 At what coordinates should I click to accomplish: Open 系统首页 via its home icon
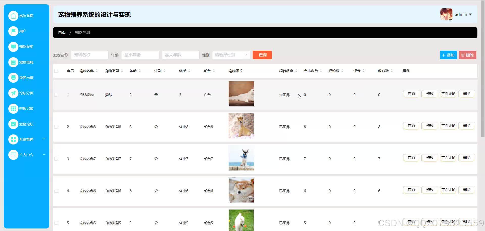[14, 16]
